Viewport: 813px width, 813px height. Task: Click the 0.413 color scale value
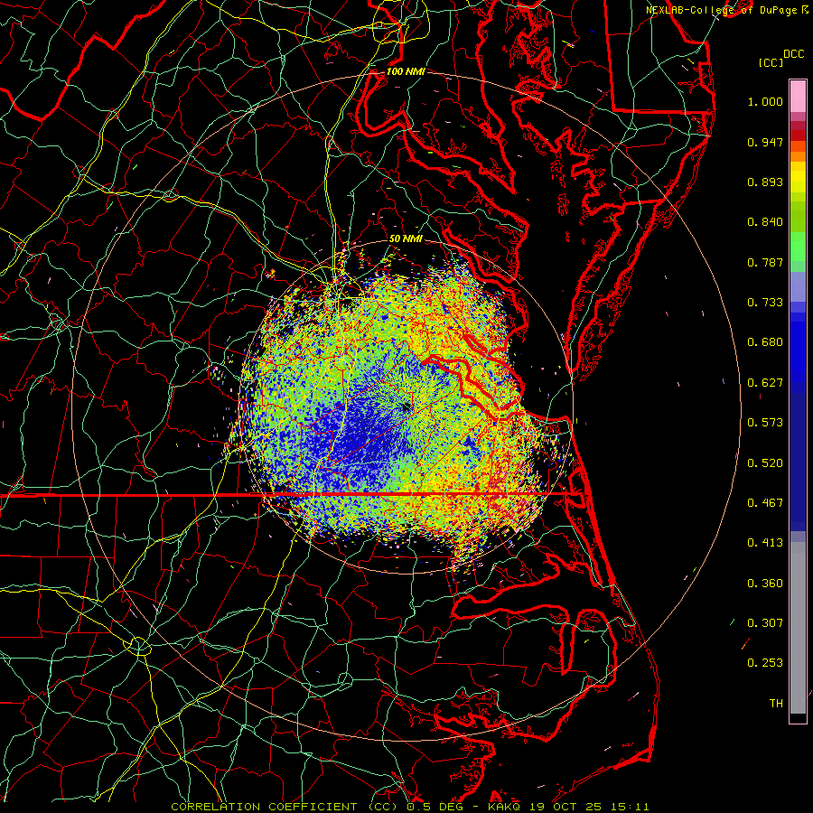coord(765,543)
